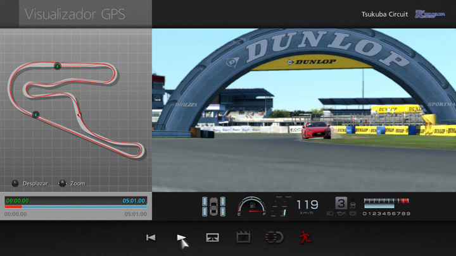Click the 119 km/h speed readout

[x=307, y=205]
